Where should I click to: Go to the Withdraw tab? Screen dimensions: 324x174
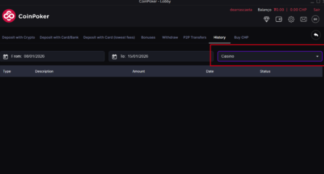tap(170, 38)
